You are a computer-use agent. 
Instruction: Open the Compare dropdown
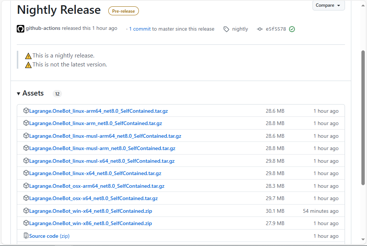click(328, 5)
